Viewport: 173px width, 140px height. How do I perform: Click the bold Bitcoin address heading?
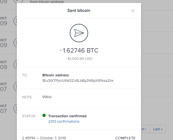(56, 75)
